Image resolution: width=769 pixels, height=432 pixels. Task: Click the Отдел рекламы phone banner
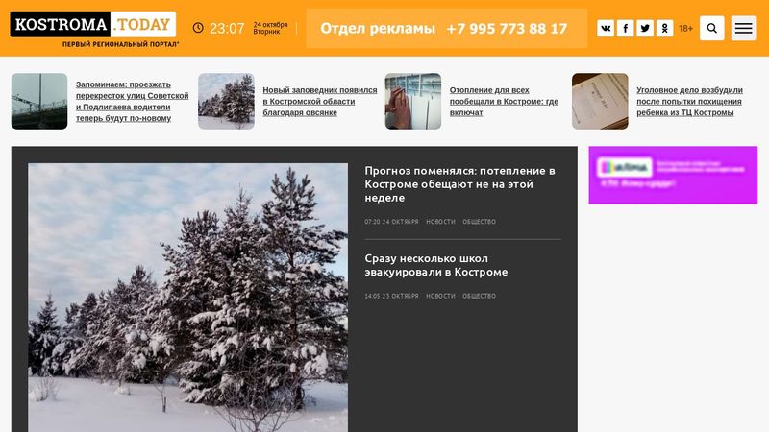[446, 29]
